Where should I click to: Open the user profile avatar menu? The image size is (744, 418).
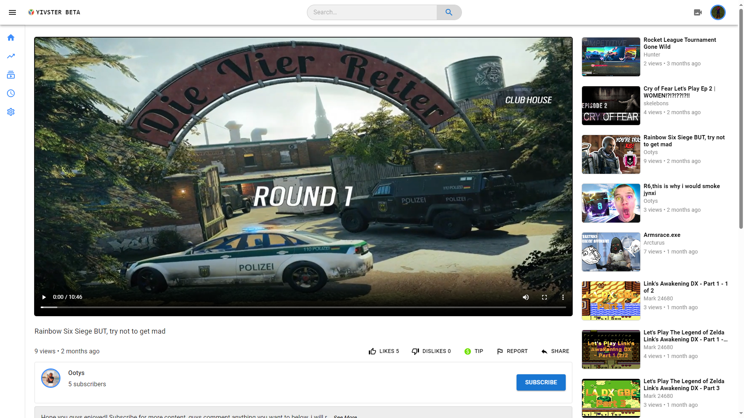pyautogui.click(x=718, y=12)
